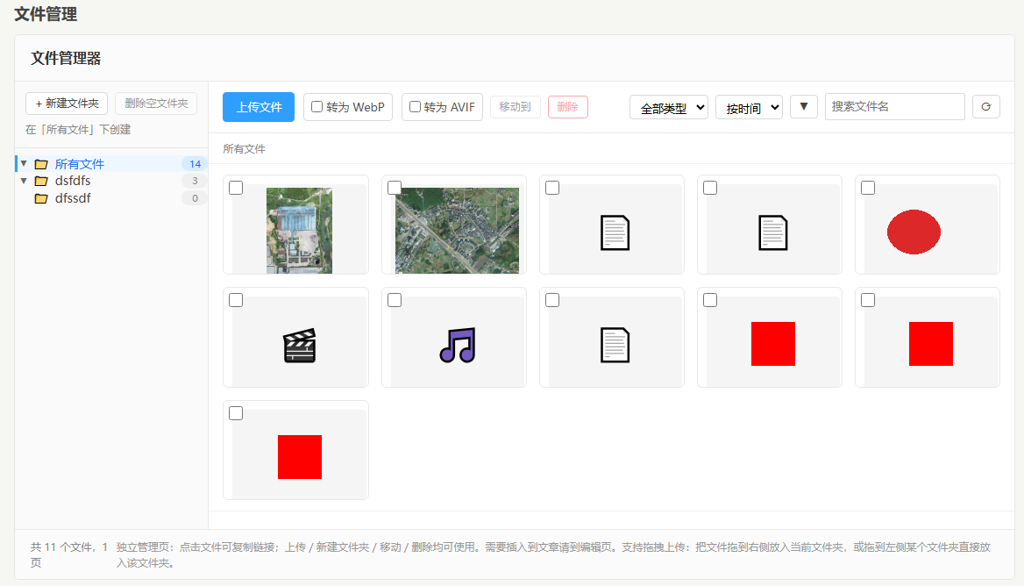This screenshot has height=586, width=1024.
Task: Click the refresh icon beside search box
Action: point(986,106)
